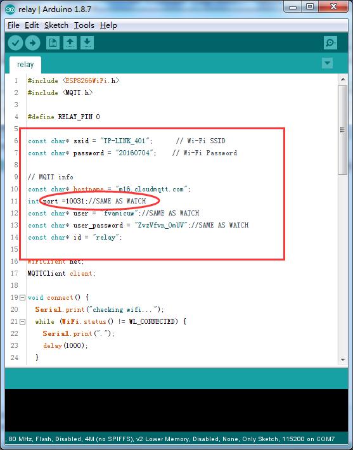Close the Arduino window

click(x=333, y=7)
